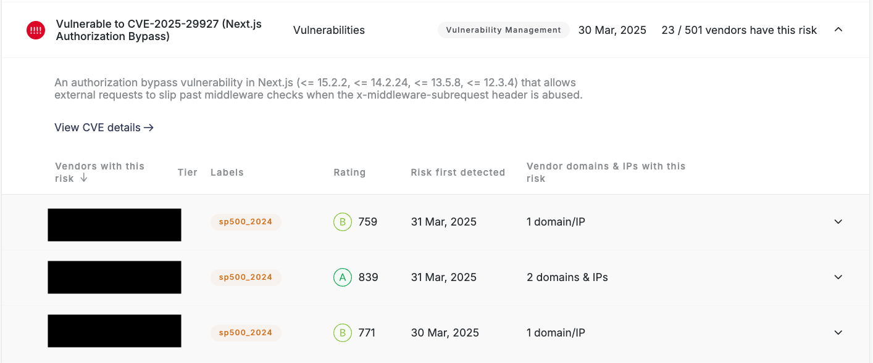Image resolution: width=873 pixels, height=363 pixels.
Task: Select the B rating badge for score 759
Action: pos(343,222)
